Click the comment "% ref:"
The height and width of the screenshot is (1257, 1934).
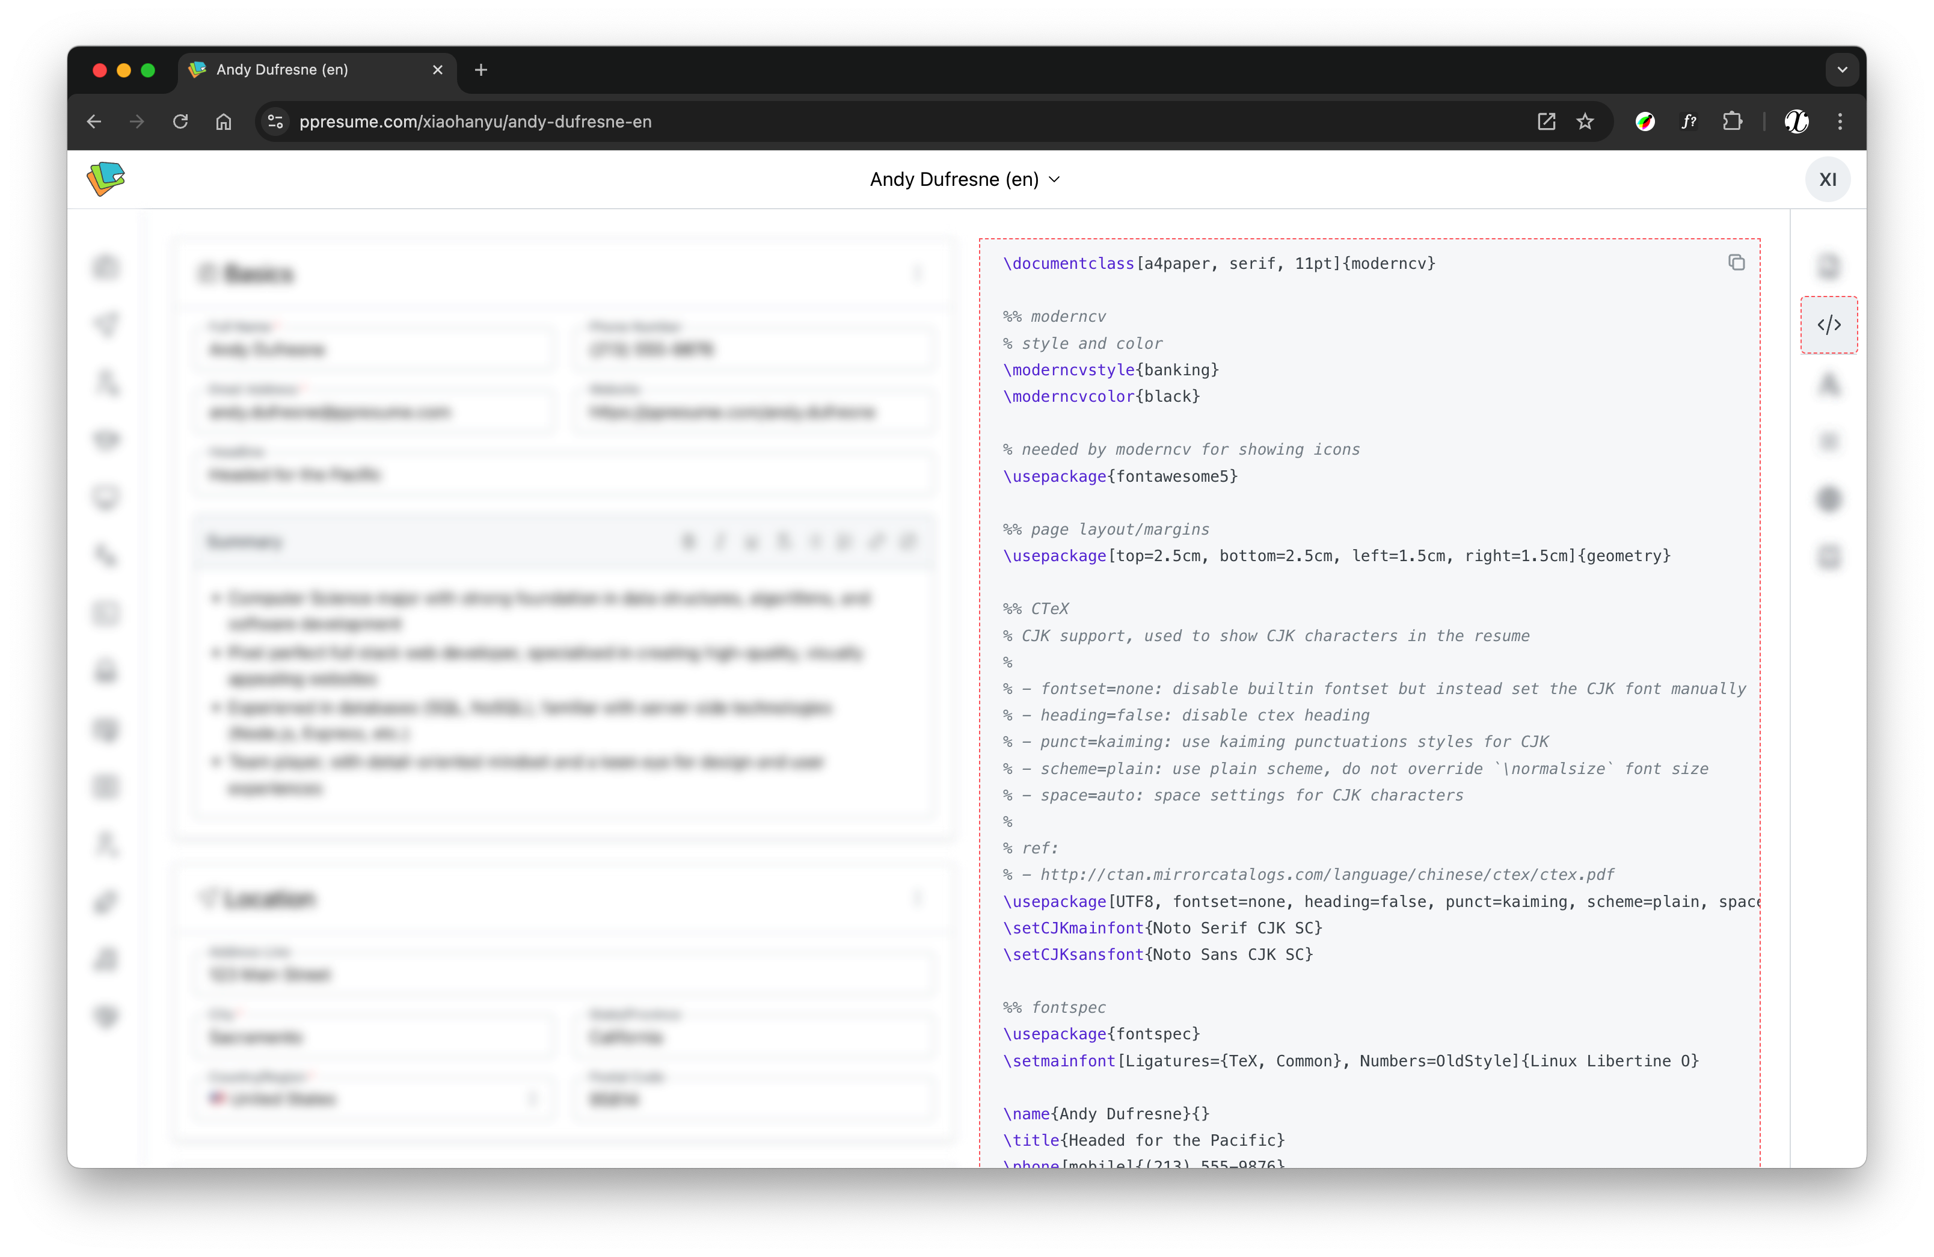click(1030, 848)
